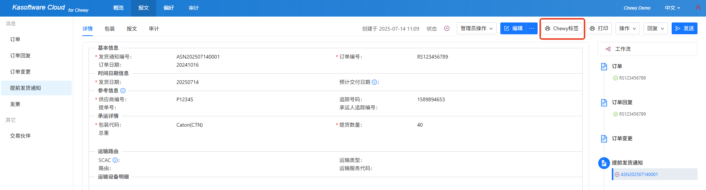
Task: Open ASN202507140001 link in workflow panel
Action: coord(639,175)
